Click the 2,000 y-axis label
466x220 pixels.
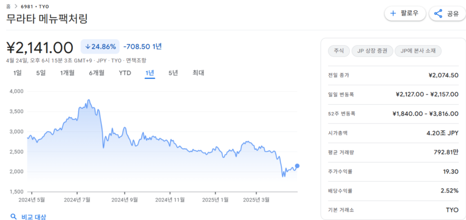coord(16,172)
